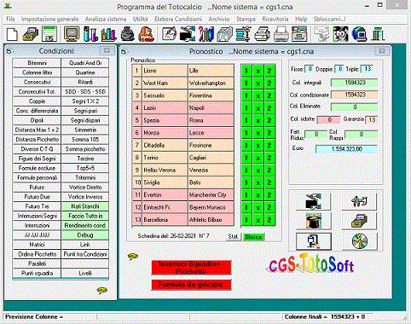The height and width of the screenshot is (324, 411).
Task: Select the Siviglia team cell
Action: pyautogui.click(x=165, y=182)
